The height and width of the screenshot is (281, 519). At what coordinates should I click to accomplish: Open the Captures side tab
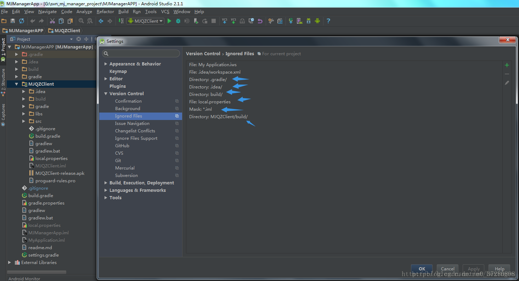point(3,114)
